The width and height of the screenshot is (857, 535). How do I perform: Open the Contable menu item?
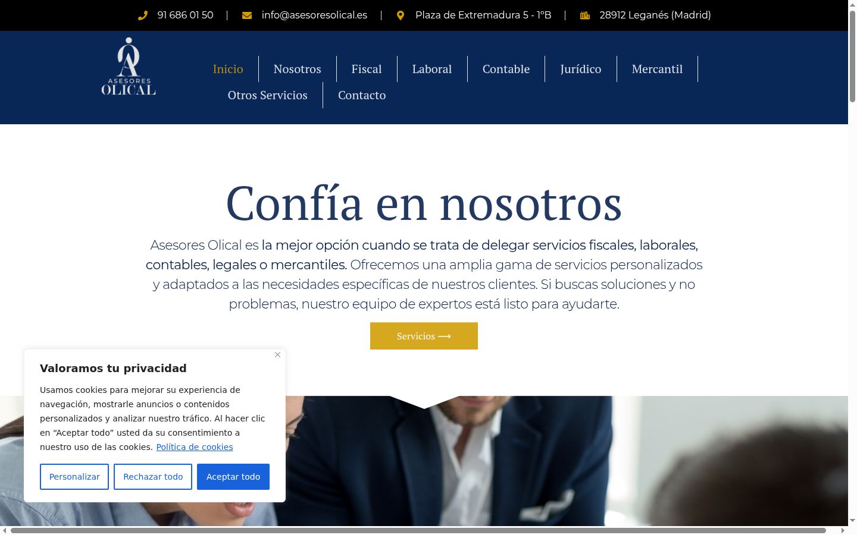pos(506,69)
